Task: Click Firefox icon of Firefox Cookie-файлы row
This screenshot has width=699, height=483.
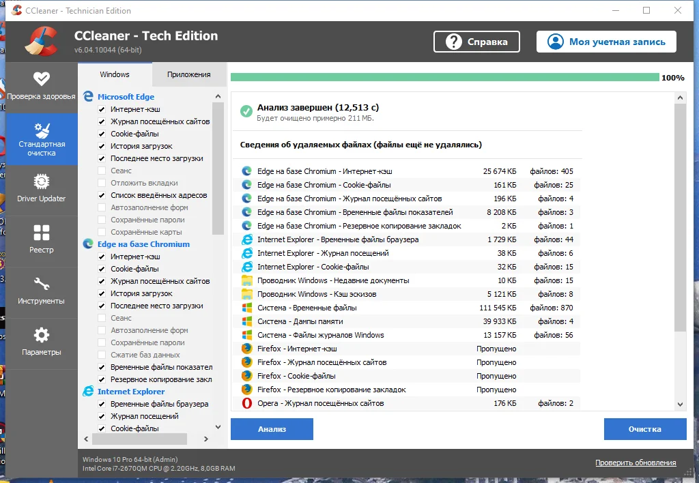Action: click(x=246, y=376)
